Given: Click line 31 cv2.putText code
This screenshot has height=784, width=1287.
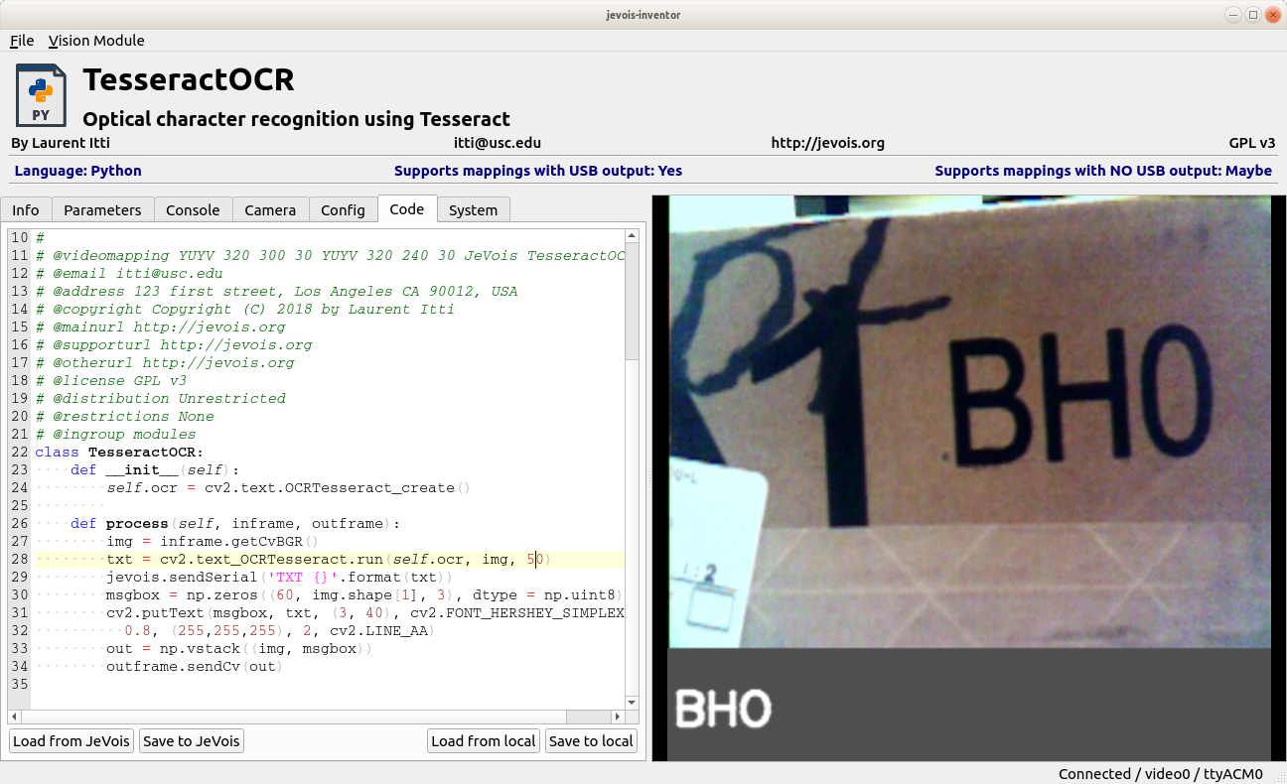Looking at the screenshot, I should (364, 612).
